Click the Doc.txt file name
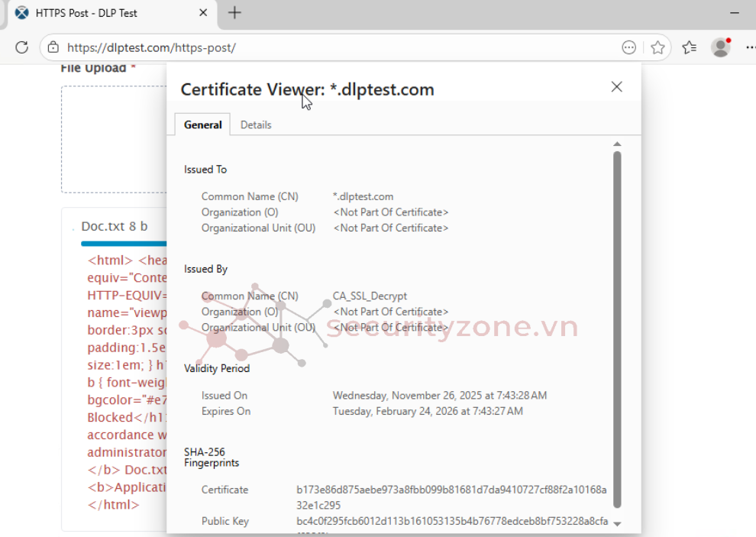Viewport: 756px width, 537px height. [103, 226]
